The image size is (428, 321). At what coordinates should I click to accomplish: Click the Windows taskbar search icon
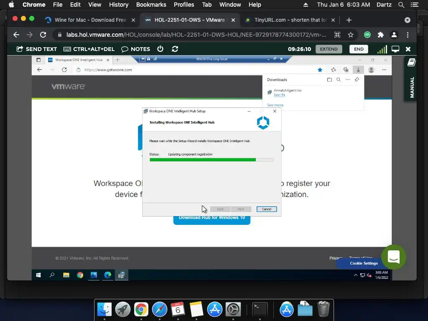coord(52,275)
